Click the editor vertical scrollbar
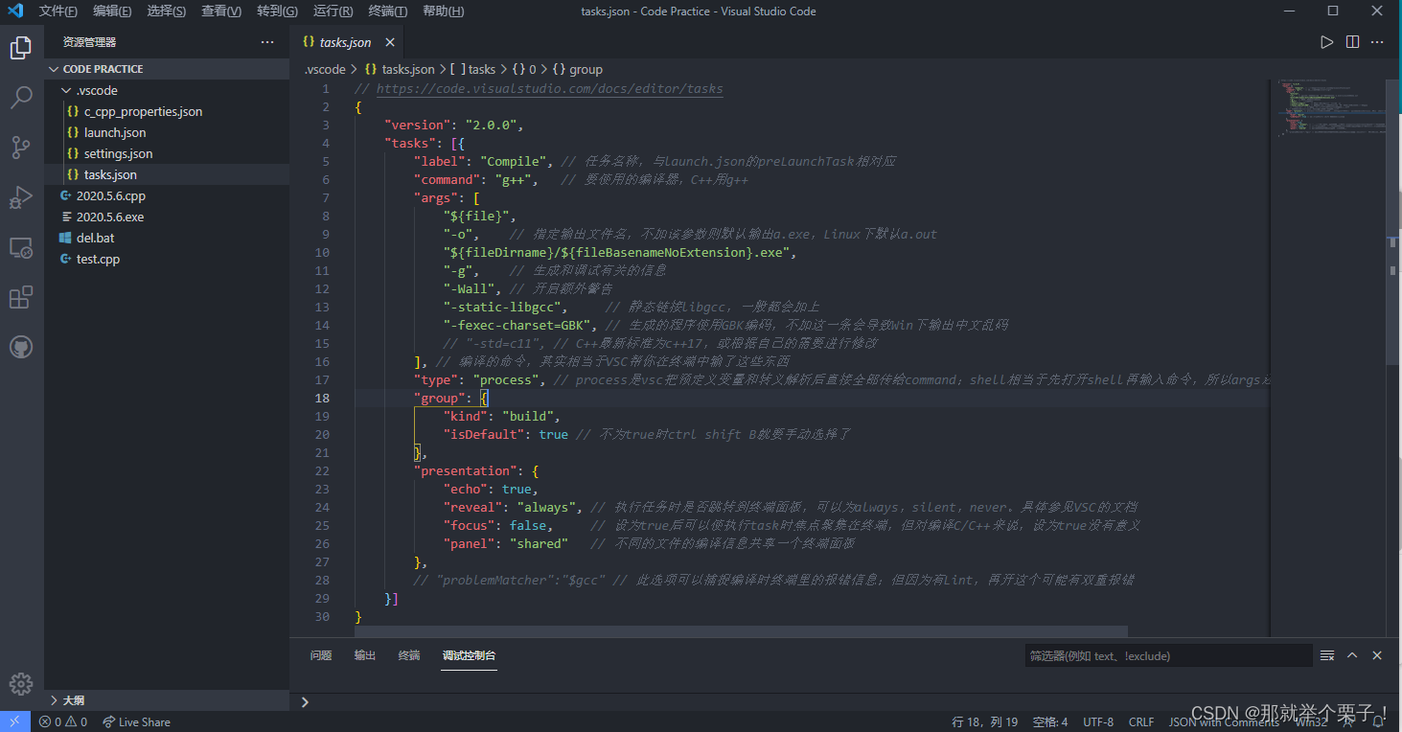Image resolution: width=1402 pixels, height=732 pixels. click(x=1392, y=221)
